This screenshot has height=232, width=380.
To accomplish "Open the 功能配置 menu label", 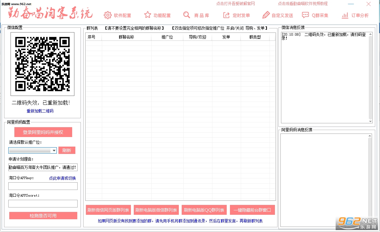I will [x=162, y=16].
